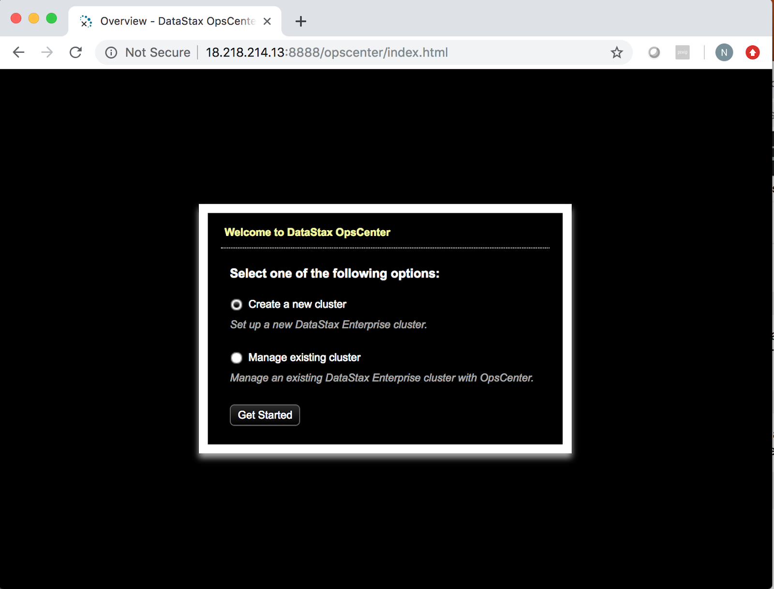Click the Set up a new DataStax Enterprise cluster text

[x=328, y=324]
